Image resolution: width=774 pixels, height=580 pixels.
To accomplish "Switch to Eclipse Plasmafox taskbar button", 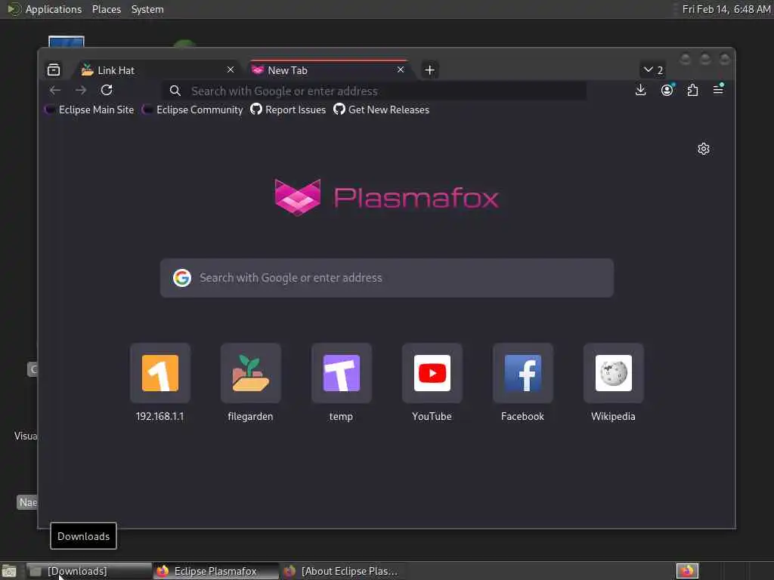I will coord(215,571).
